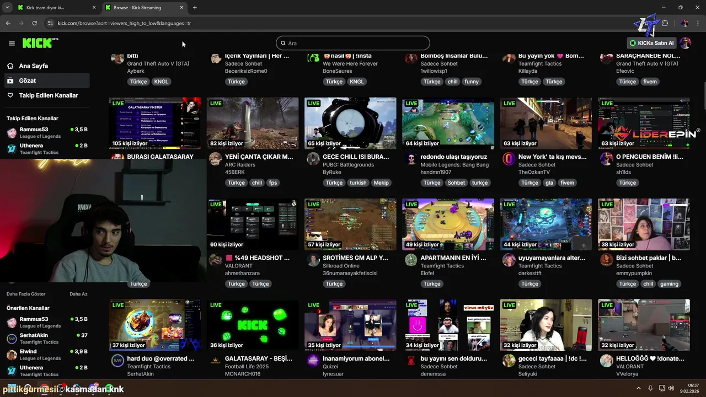The image size is (706, 397).
Task: Click the address bar URL
Action: point(124,23)
